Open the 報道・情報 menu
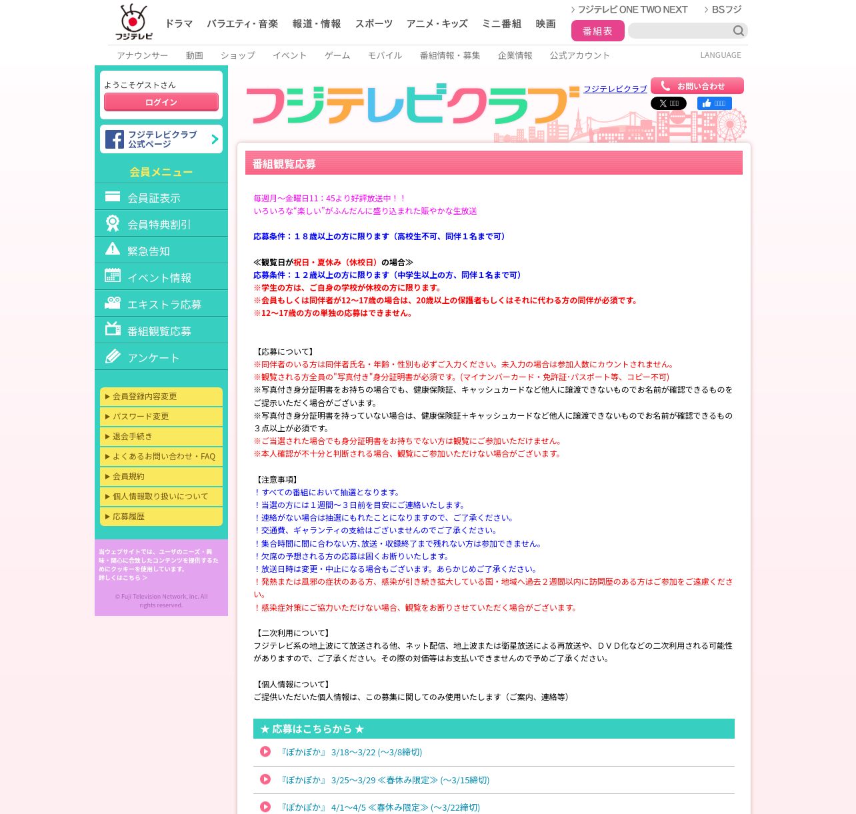 (317, 24)
